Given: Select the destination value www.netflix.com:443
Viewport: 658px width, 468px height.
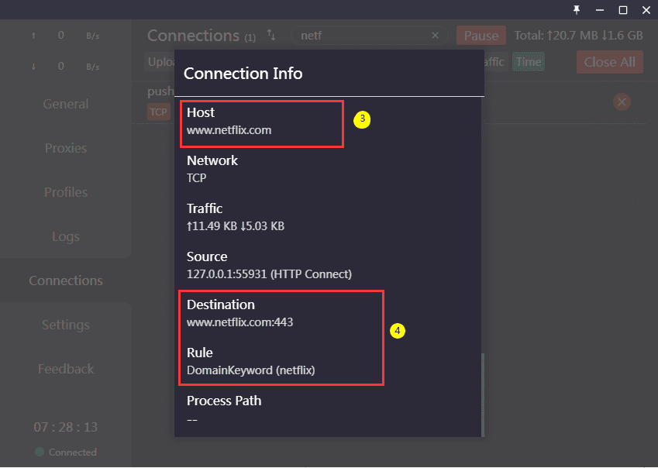Looking at the screenshot, I should coord(240,322).
